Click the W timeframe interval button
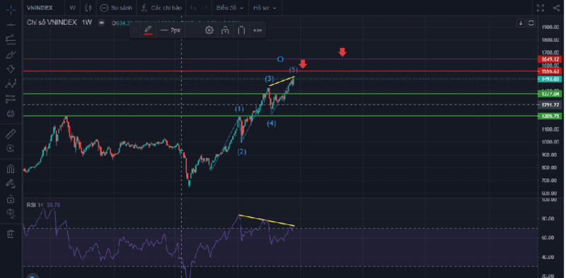 73,8
